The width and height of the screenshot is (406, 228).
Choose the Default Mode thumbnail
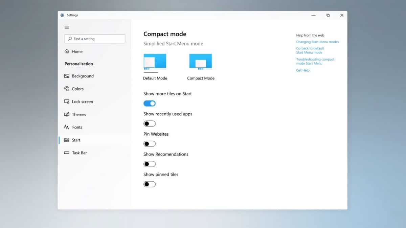pyautogui.click(x=155, y=62)
